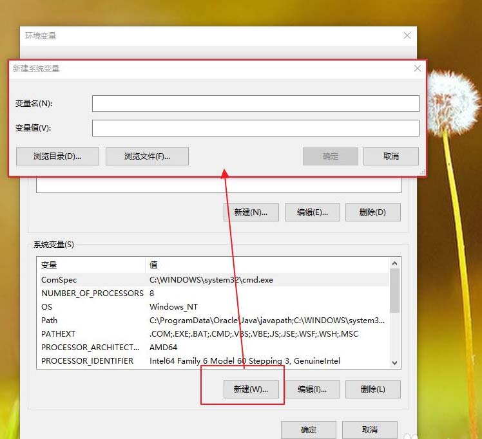Image resolution: width=482 pixels, height=439 pixels.
Task: Click the greyed 确定 button in 新建系统变量 dialog
Action: (x=331, y=156)
